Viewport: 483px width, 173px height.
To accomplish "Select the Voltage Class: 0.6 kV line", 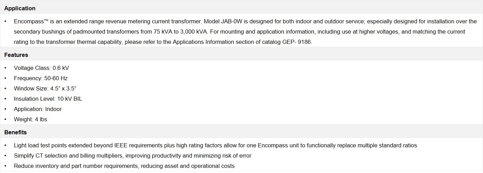I will pos(41,68).
